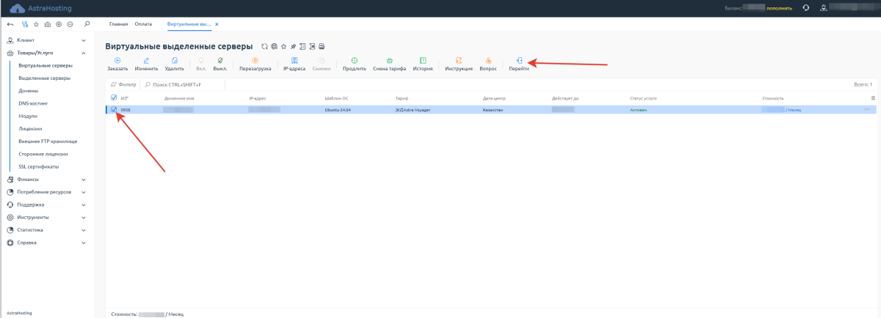
Task: Click the Изменить (edit) pencil icon
Action: 146,61
